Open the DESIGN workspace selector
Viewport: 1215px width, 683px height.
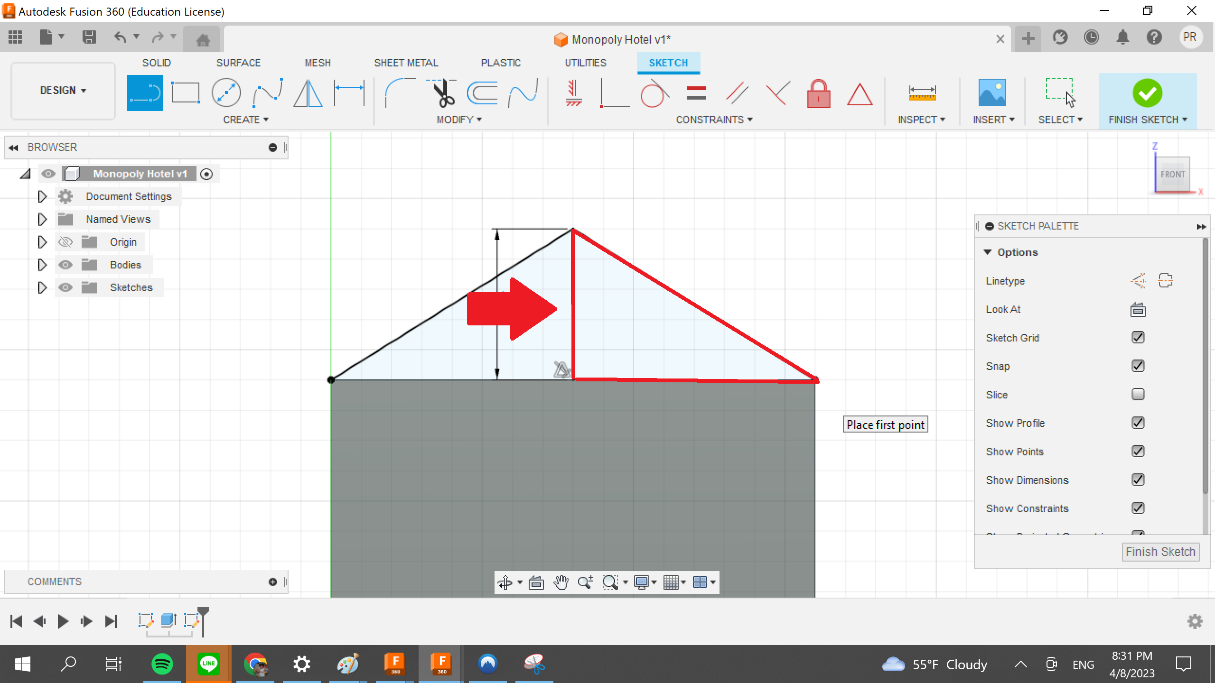coord(62,90)
